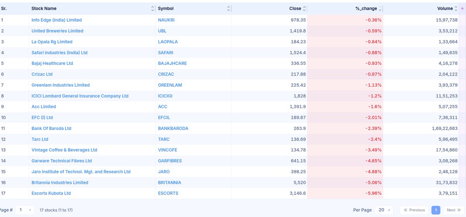This screenshot has height=217, width=466.
Task: Click the CRIZAC symbol link
Action: (x=165, y=74)
